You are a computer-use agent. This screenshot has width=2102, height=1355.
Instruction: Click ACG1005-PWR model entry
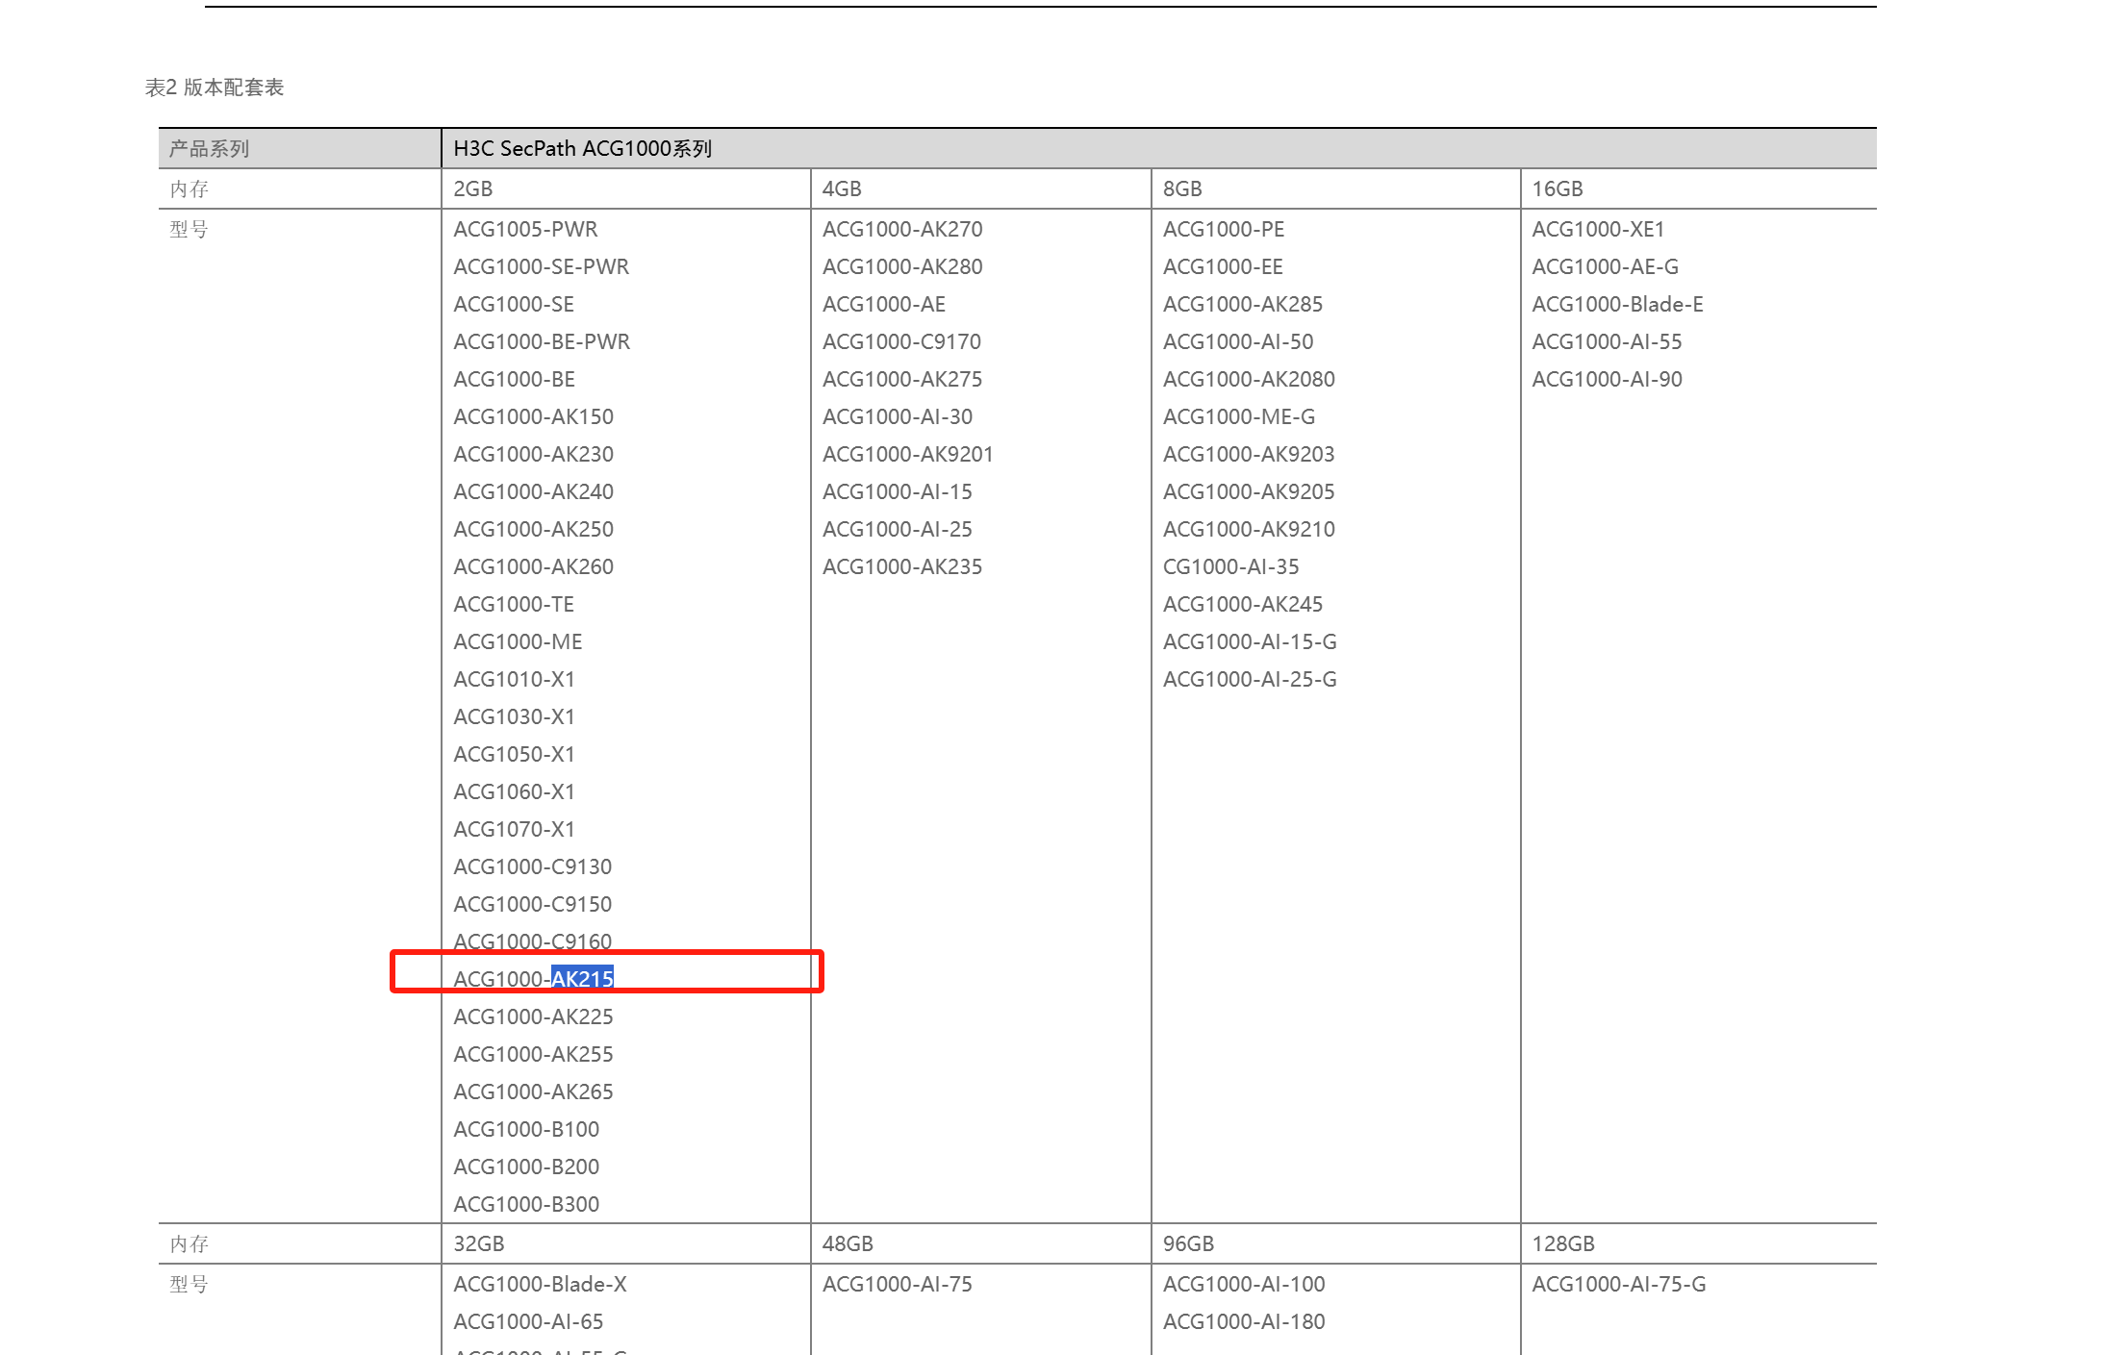click(525, 229)
